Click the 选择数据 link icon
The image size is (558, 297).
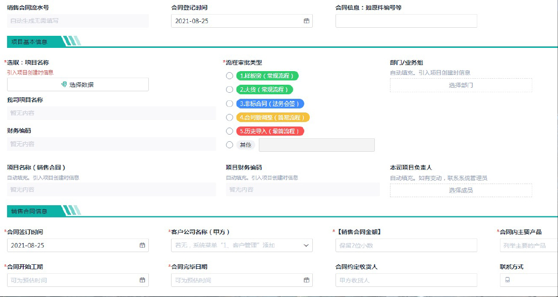coord(64,84)
